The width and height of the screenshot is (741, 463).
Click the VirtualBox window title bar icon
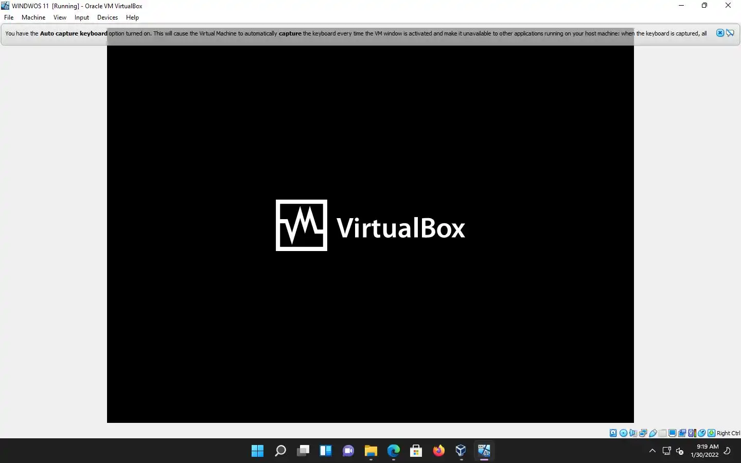(x=5, y=6)
